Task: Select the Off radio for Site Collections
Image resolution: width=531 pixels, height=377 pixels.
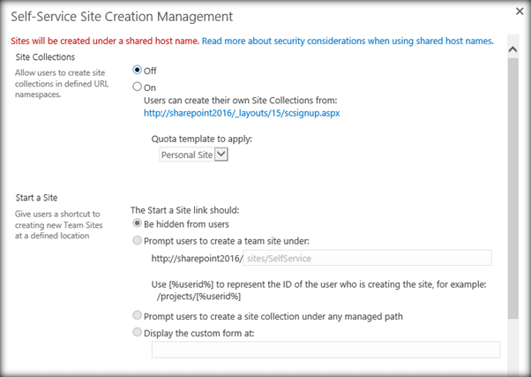Action: (x=137, y=70)
